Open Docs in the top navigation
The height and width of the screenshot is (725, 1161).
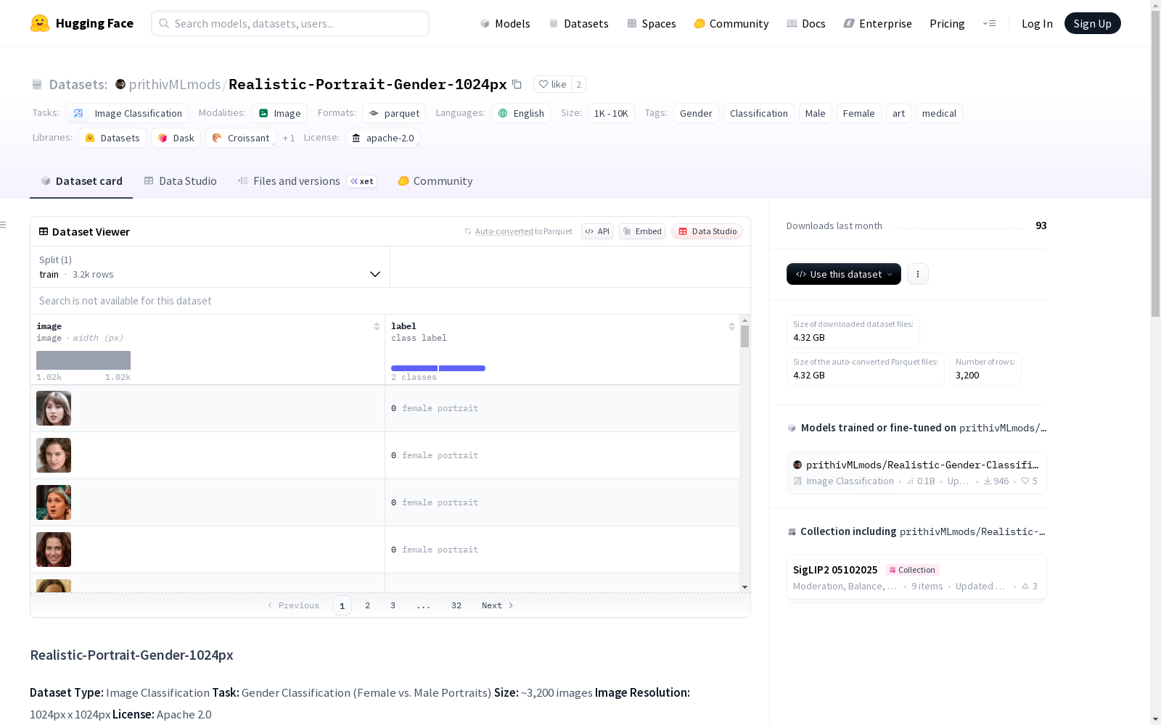pos(806,23)
